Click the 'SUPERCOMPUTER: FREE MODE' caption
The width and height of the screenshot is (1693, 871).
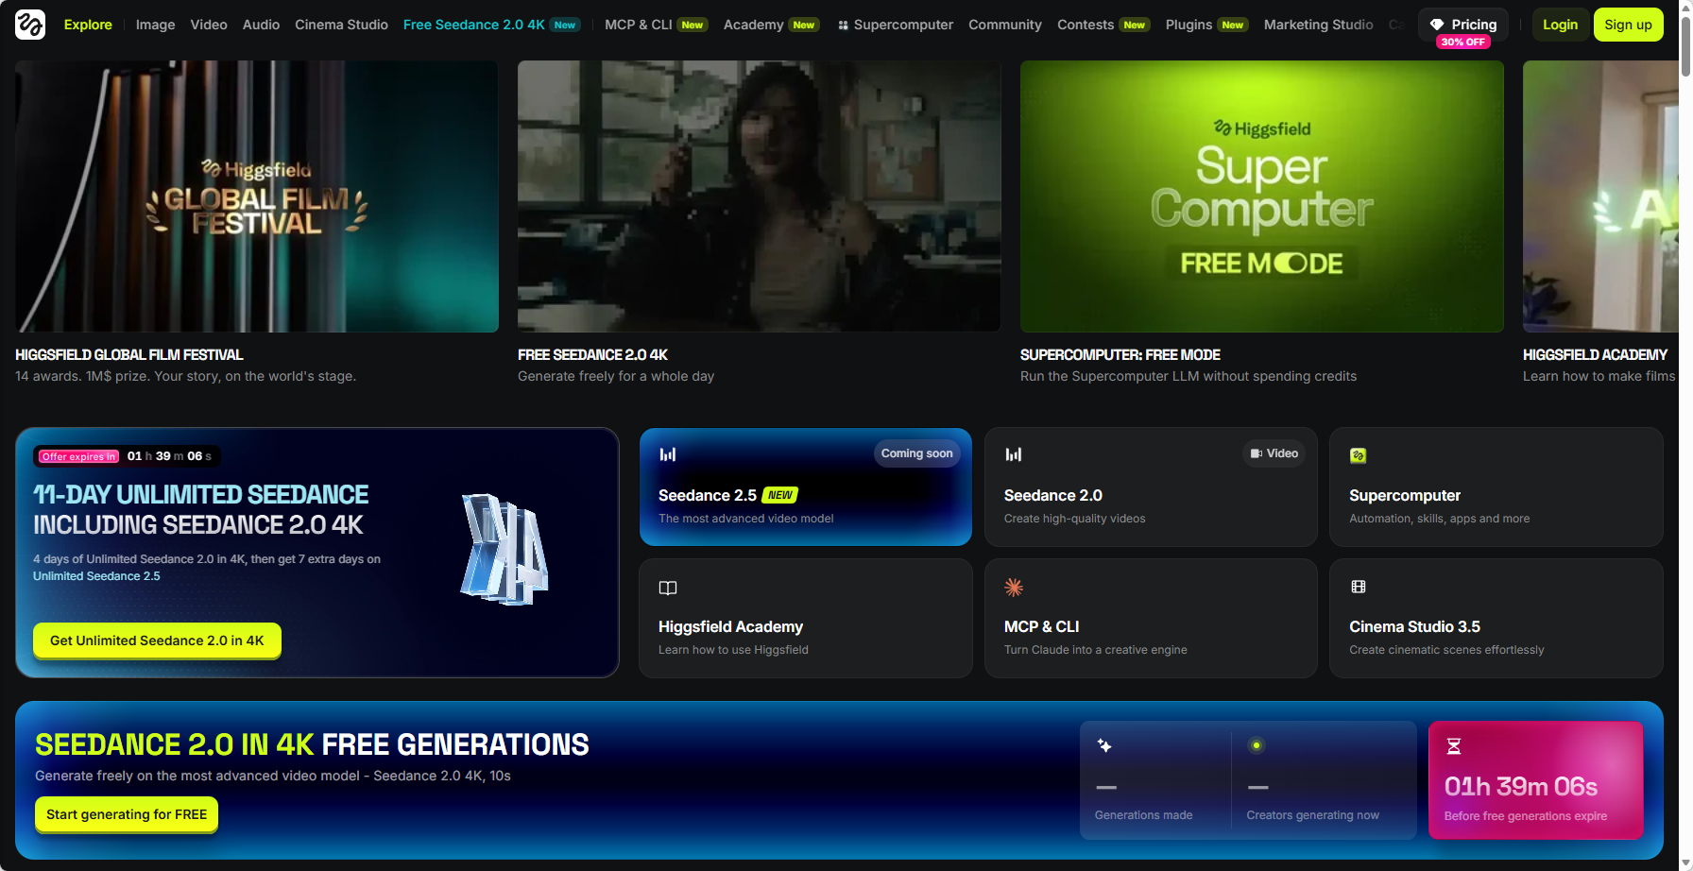pyautogui.click(x=1120, y=355)
